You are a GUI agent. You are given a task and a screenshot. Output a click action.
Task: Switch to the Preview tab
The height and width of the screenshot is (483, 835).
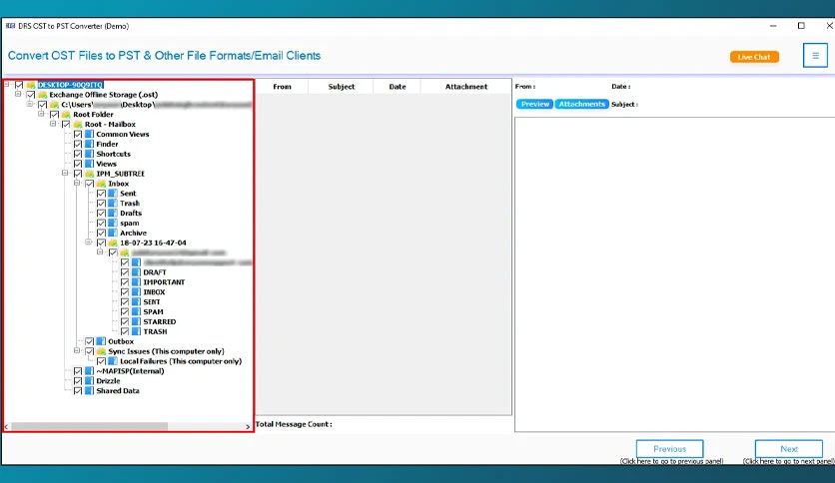coord(534,104)
